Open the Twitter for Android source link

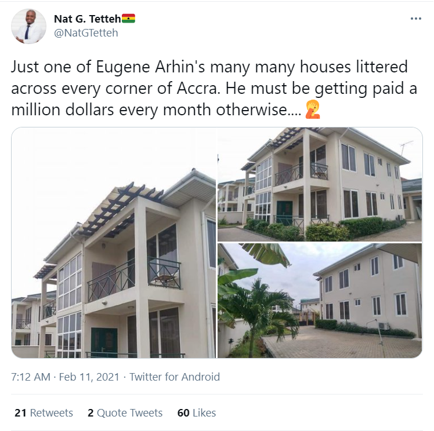pos(175,377)
